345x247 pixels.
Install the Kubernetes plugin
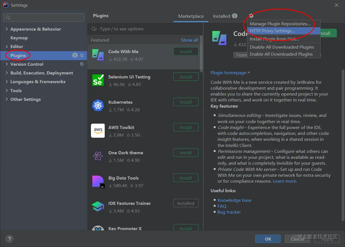click(x=186, y=102)
